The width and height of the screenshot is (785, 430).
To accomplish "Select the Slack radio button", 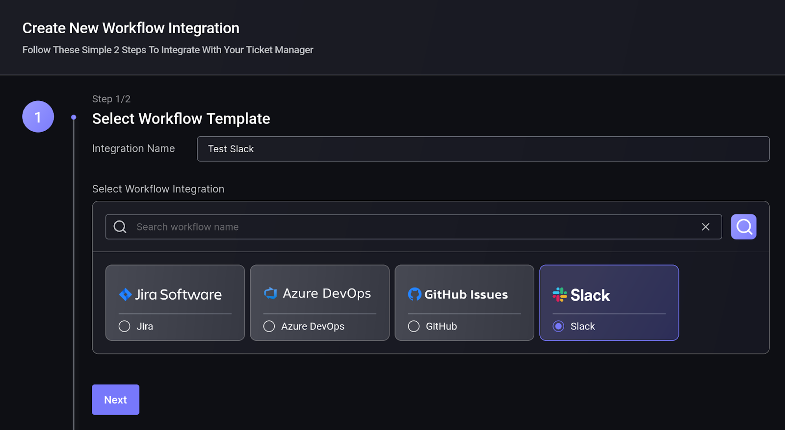I will (558, 326).
